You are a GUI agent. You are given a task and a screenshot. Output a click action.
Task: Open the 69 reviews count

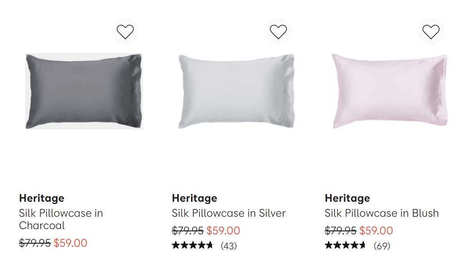[382, 246]
